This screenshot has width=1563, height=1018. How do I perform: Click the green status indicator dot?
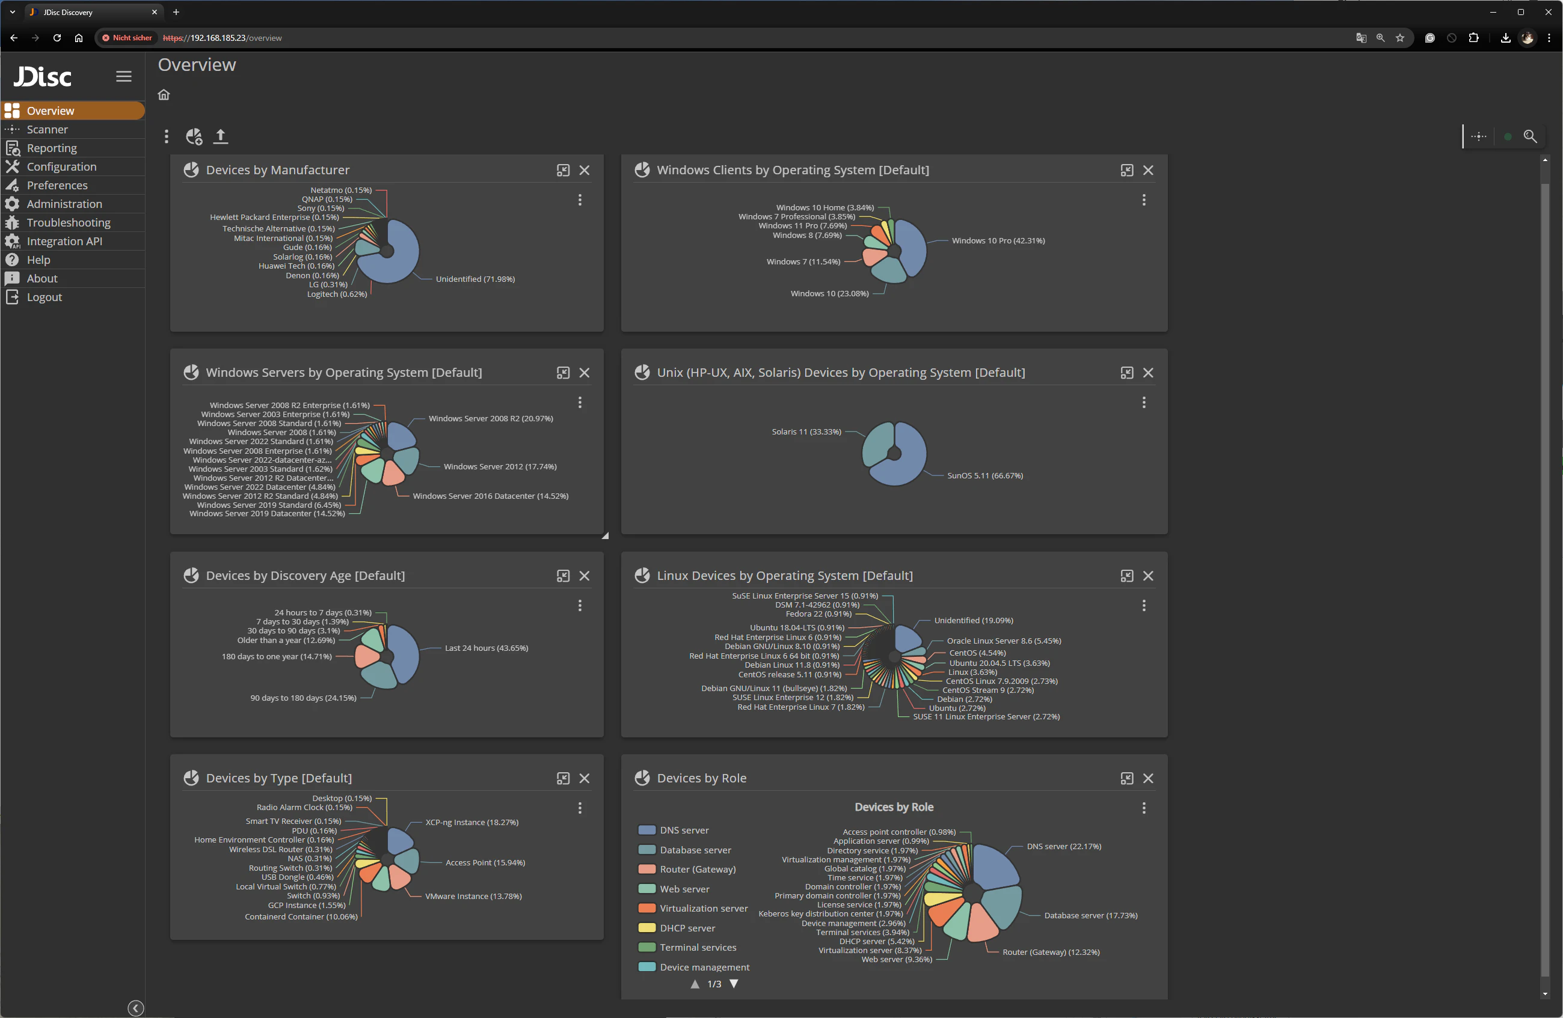pyautogui.click(x=1507, y=136)
